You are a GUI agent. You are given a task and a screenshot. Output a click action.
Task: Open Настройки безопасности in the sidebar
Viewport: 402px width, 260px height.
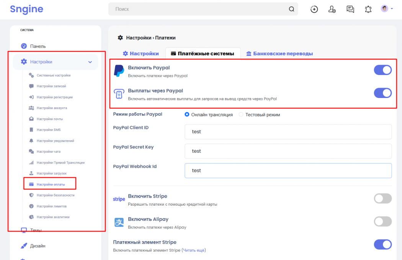[56, 195]
